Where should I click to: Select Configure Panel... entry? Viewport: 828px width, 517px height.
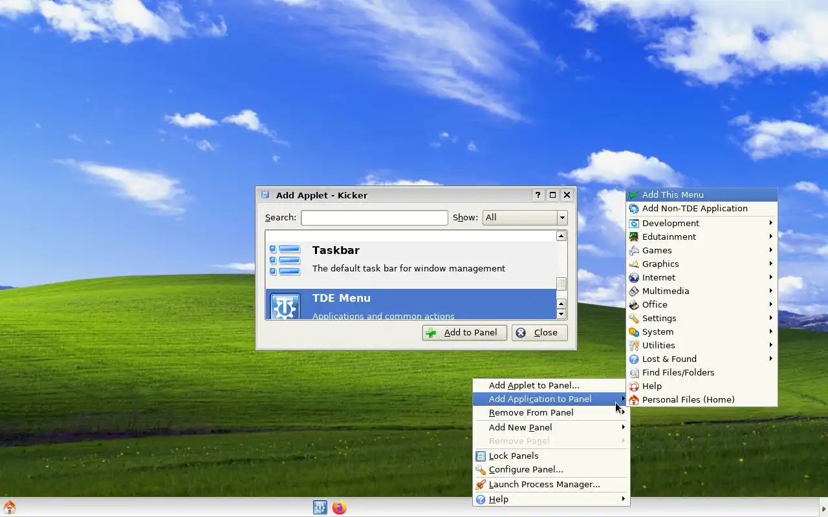[x=551, y=469]
